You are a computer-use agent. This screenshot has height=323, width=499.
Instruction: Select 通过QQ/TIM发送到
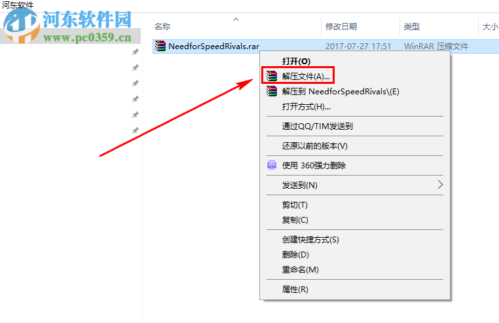click(318, 126)
